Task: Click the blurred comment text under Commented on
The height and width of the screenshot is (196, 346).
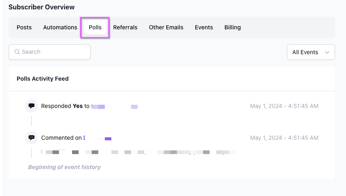Action: point(139,152)
